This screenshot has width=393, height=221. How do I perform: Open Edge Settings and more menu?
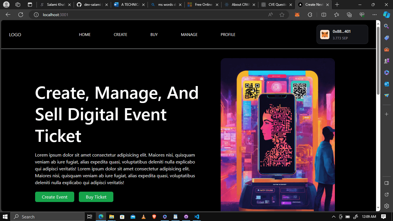(374, 15)
